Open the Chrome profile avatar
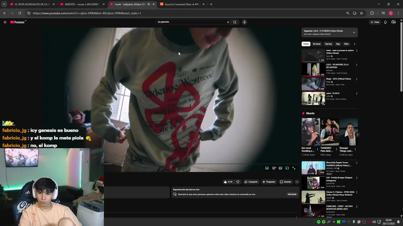The width and height of the screenshot is (403, 226). coord(391,13)
